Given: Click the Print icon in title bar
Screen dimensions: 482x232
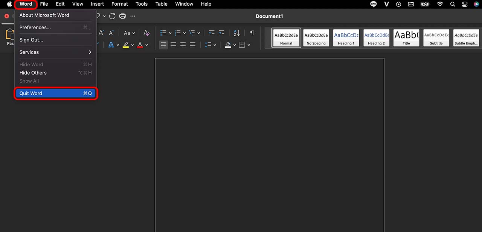Looking at the screenshot, I should (x=122, y=16).
